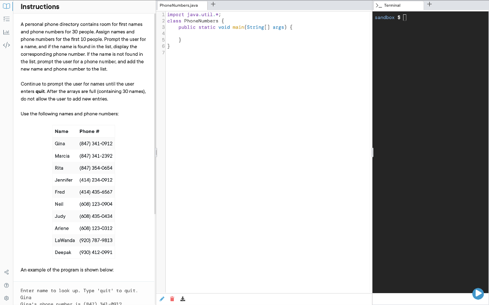Click Gina's row in the phone number table
The height and width of the screenshot is (305, 489).
(84, 143)
